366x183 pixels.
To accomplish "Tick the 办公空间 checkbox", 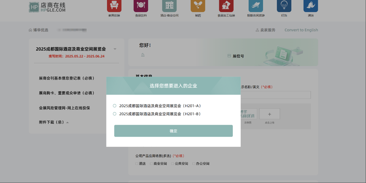I will 194,164.
